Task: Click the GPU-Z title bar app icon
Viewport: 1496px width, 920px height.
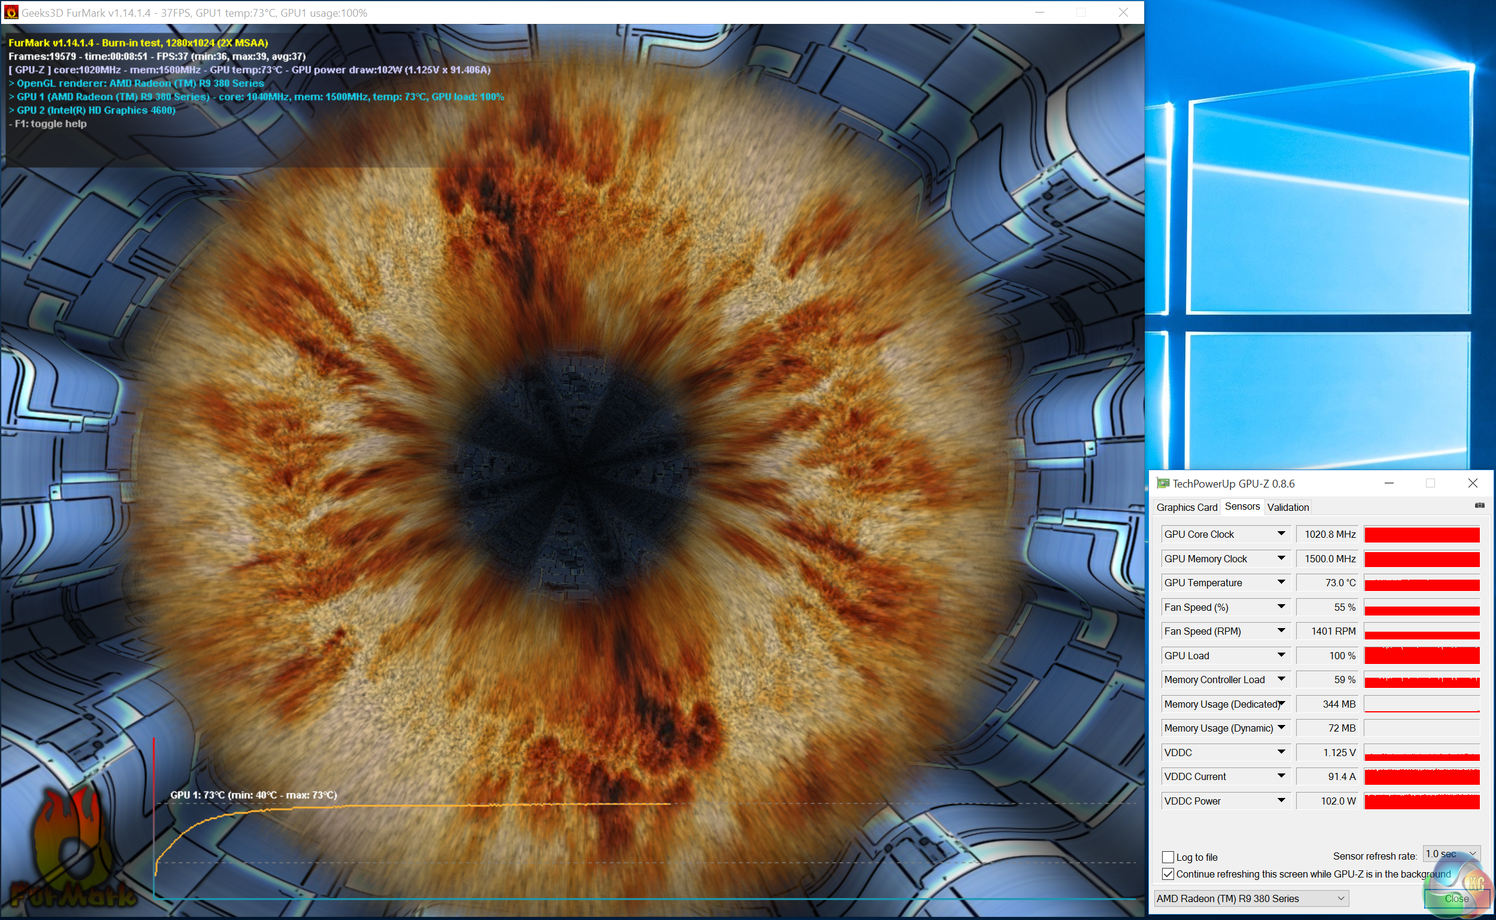Action: click(1163, 483)
